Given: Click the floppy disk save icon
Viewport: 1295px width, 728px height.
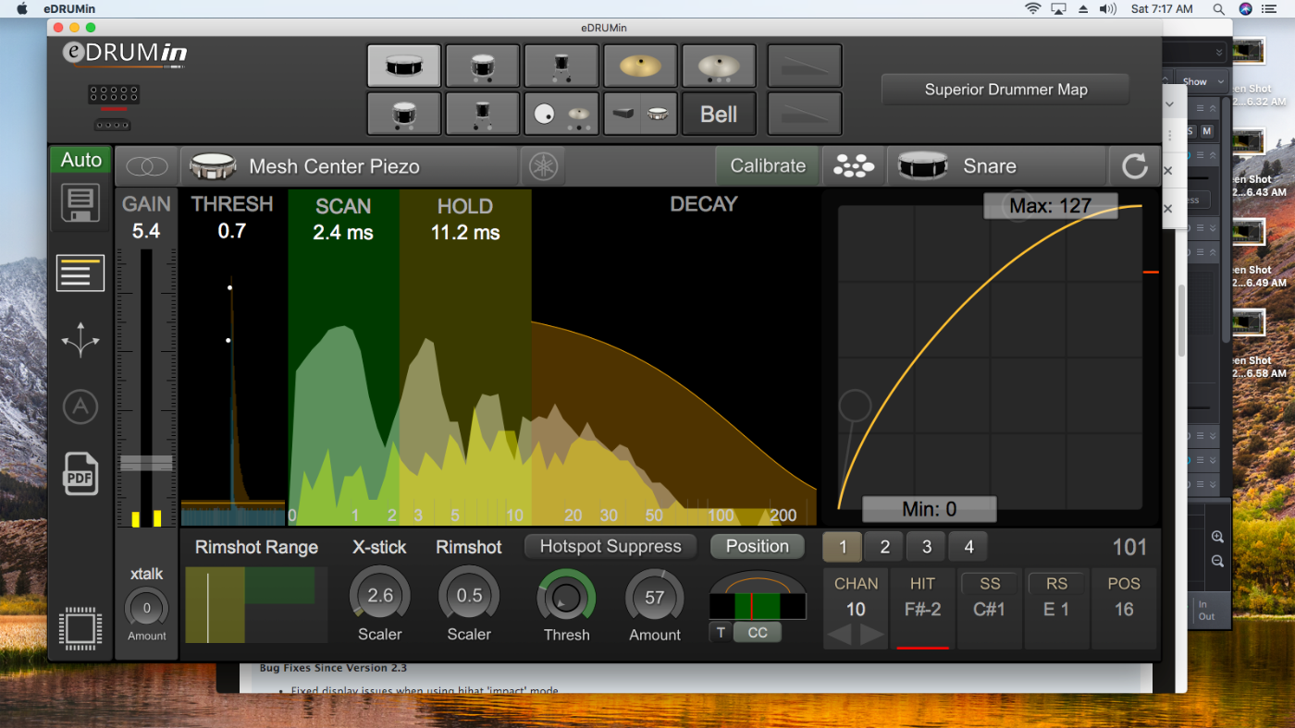Looking at the screenshot, I should click(80, 202).
